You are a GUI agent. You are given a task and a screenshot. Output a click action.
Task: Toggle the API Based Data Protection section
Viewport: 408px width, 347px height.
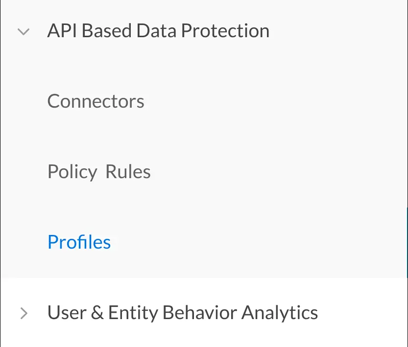tap(23, 32)
